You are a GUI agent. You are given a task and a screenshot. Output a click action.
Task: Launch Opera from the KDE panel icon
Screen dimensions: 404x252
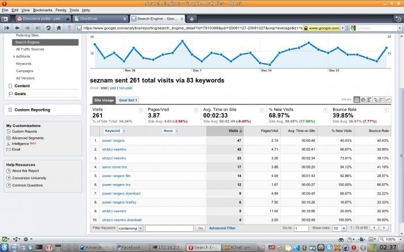tap(49, 247)
